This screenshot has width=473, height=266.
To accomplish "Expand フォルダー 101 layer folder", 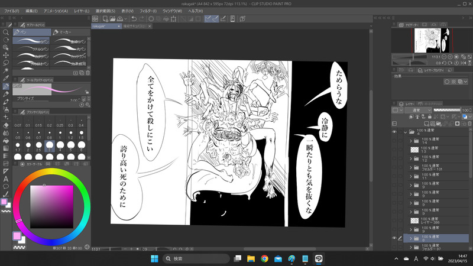I will (x=410, y=167).
